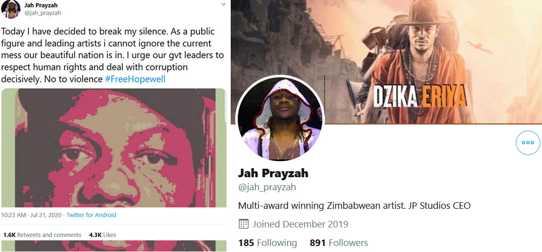This screenshot has height=252, width=542.
Task: View the 4.3K Likes list
Action: [x=103, y=235]
